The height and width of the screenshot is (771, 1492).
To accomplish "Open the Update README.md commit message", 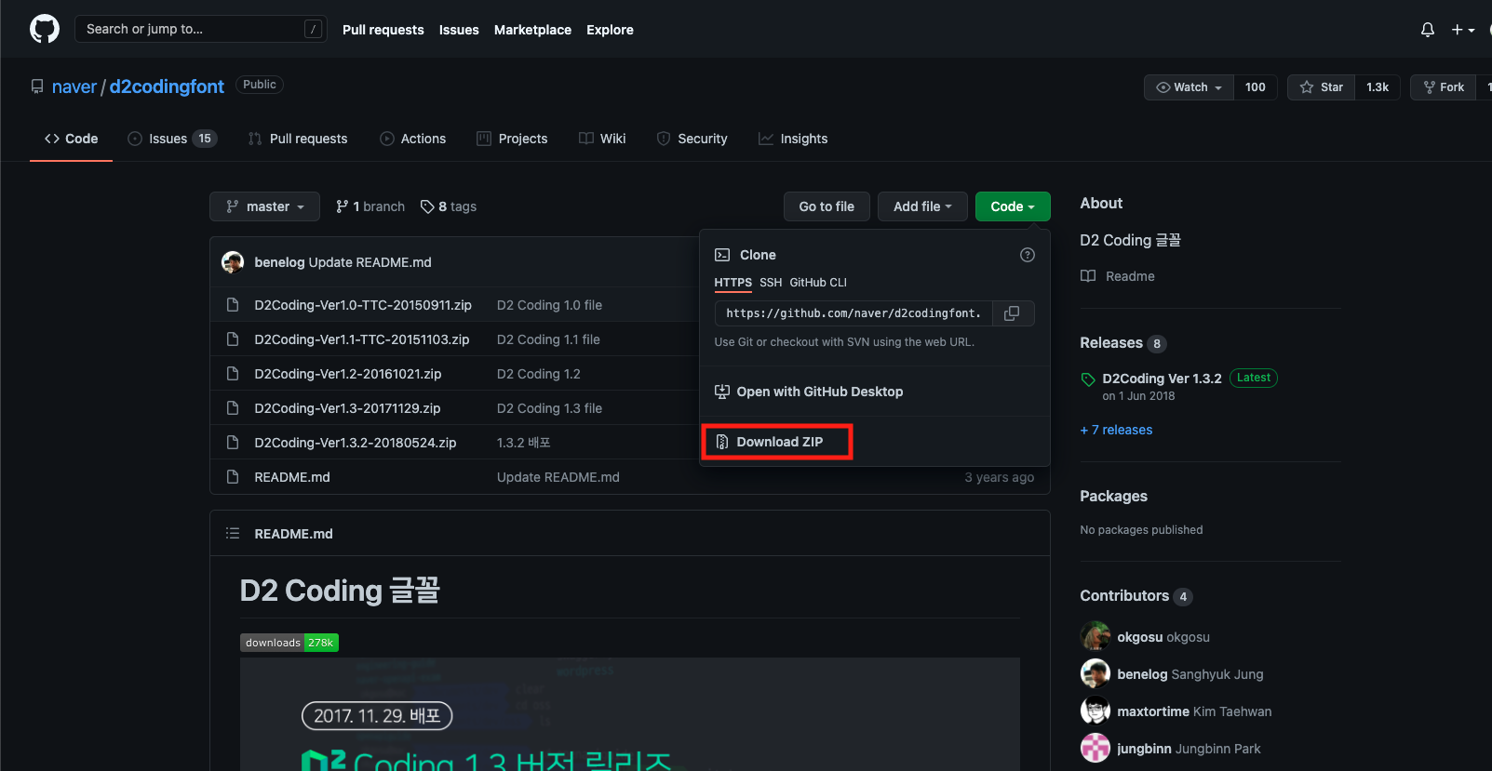I will coord(370,262).
